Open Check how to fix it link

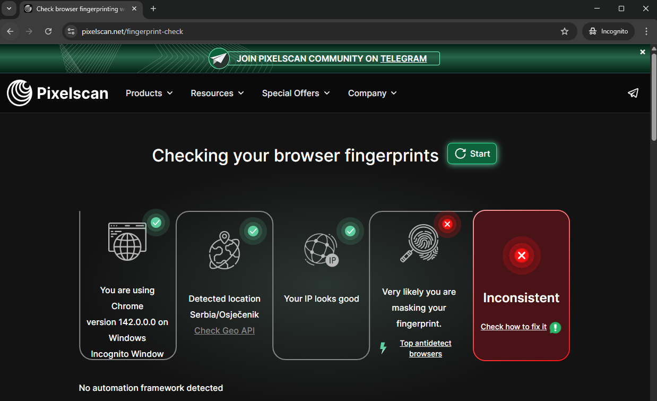514,327
